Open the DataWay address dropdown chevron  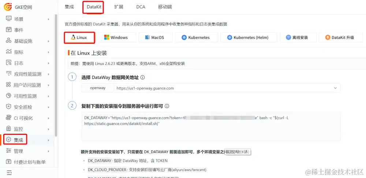click(335, 88)
